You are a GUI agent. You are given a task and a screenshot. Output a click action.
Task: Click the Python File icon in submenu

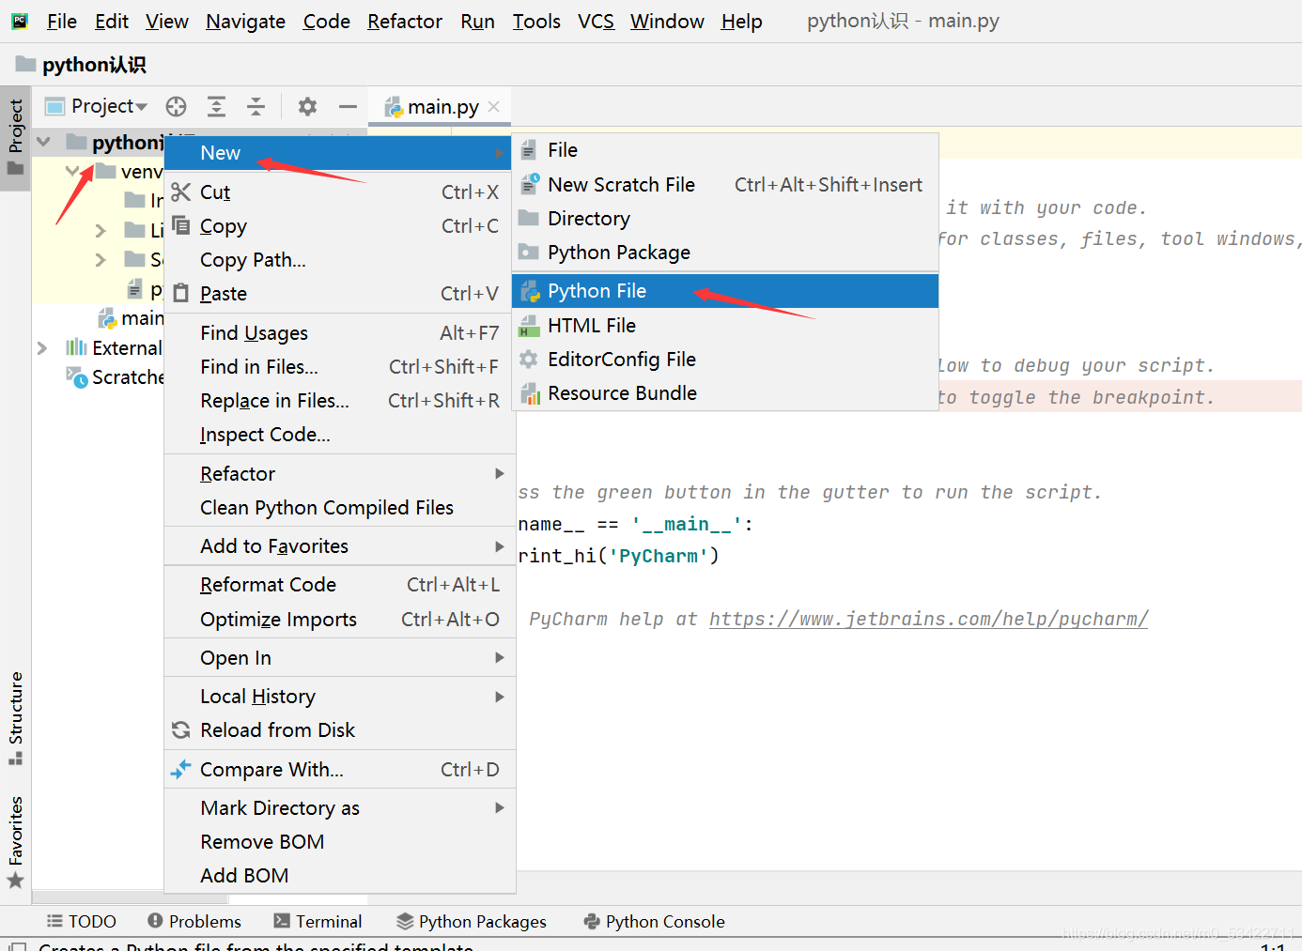tap(530, 291)
